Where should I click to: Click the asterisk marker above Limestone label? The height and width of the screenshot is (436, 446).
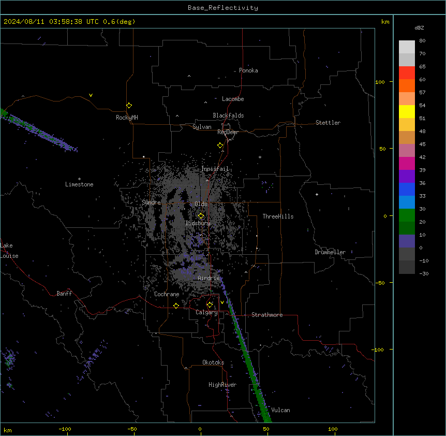[x=79, y=179]
